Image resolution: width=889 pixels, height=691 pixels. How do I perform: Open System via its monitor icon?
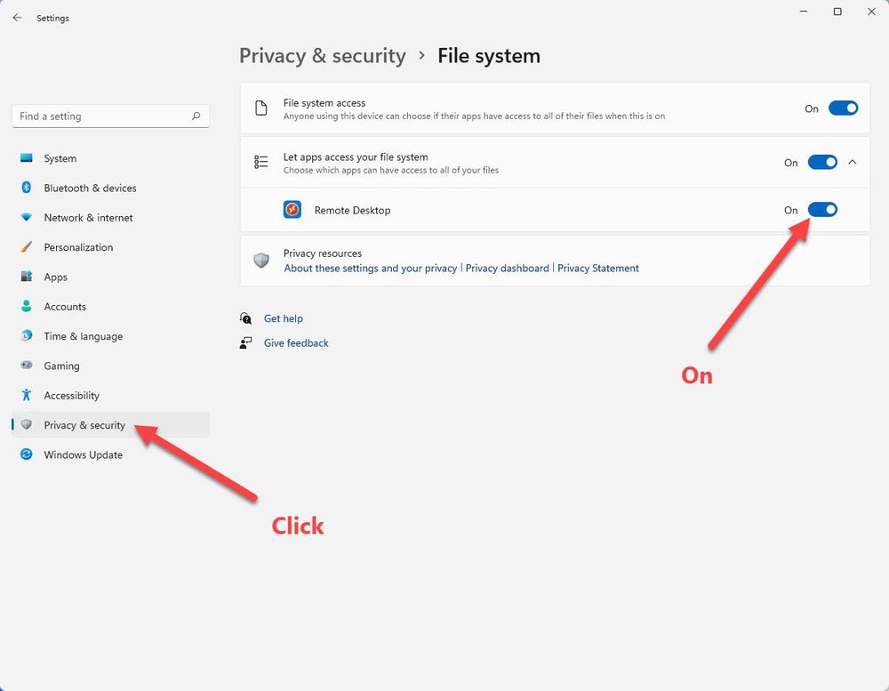(x=27, y=157)
